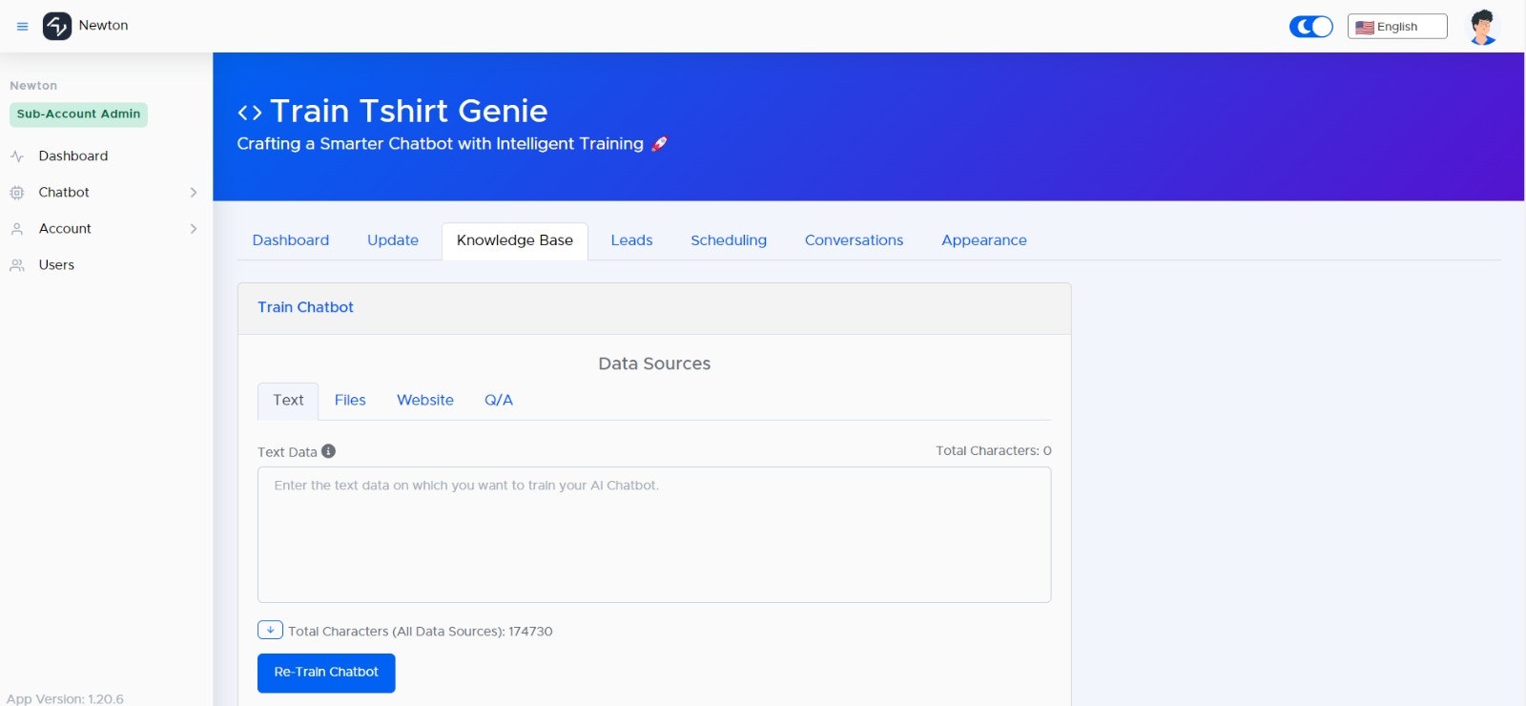The width and height of the screenshot is (1526, 706).
Task: Select the Knowledge Base tab
Action: tap(515, 240)
